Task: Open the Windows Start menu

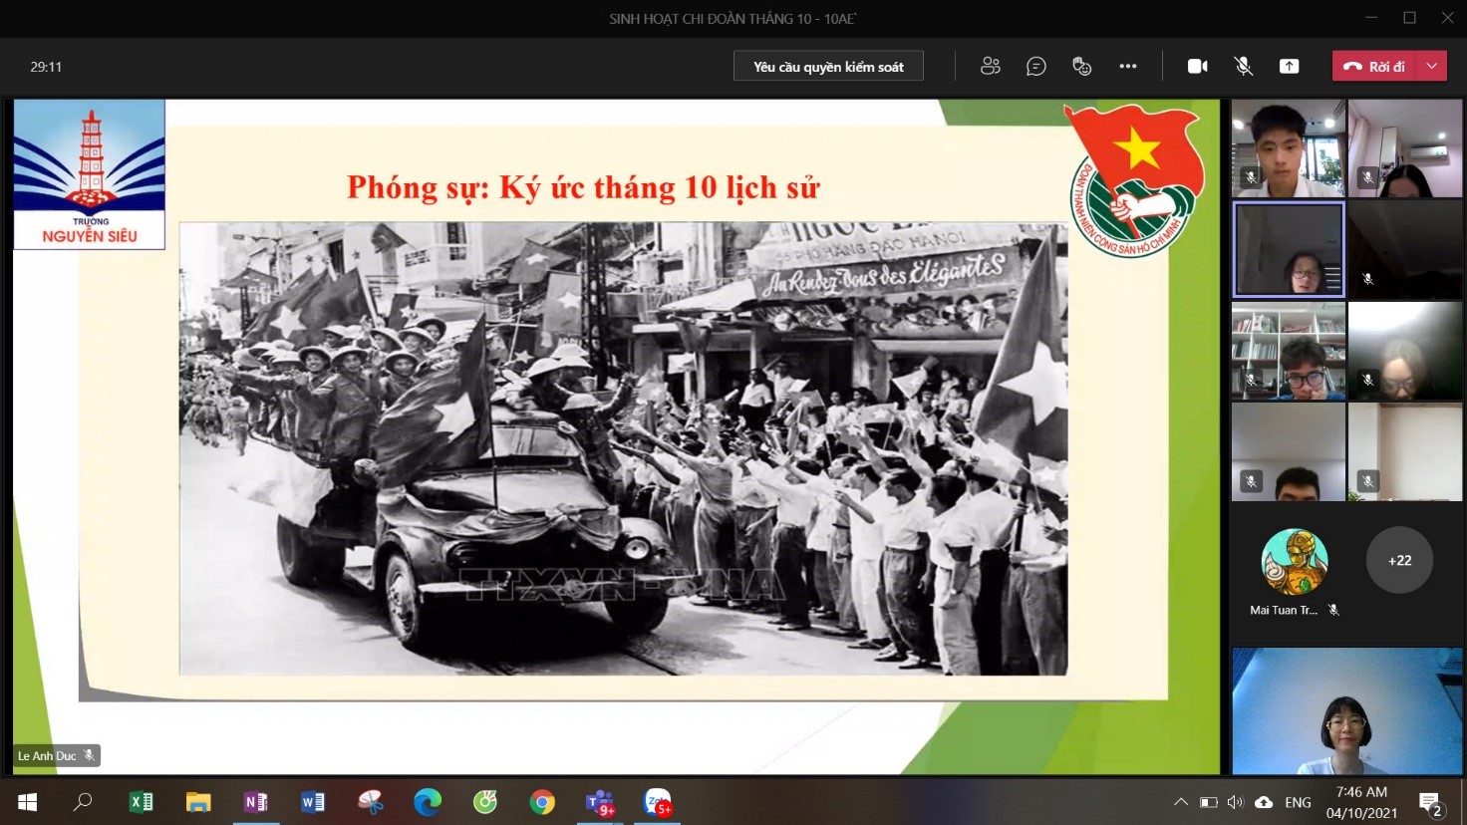Action: [25, 802]
